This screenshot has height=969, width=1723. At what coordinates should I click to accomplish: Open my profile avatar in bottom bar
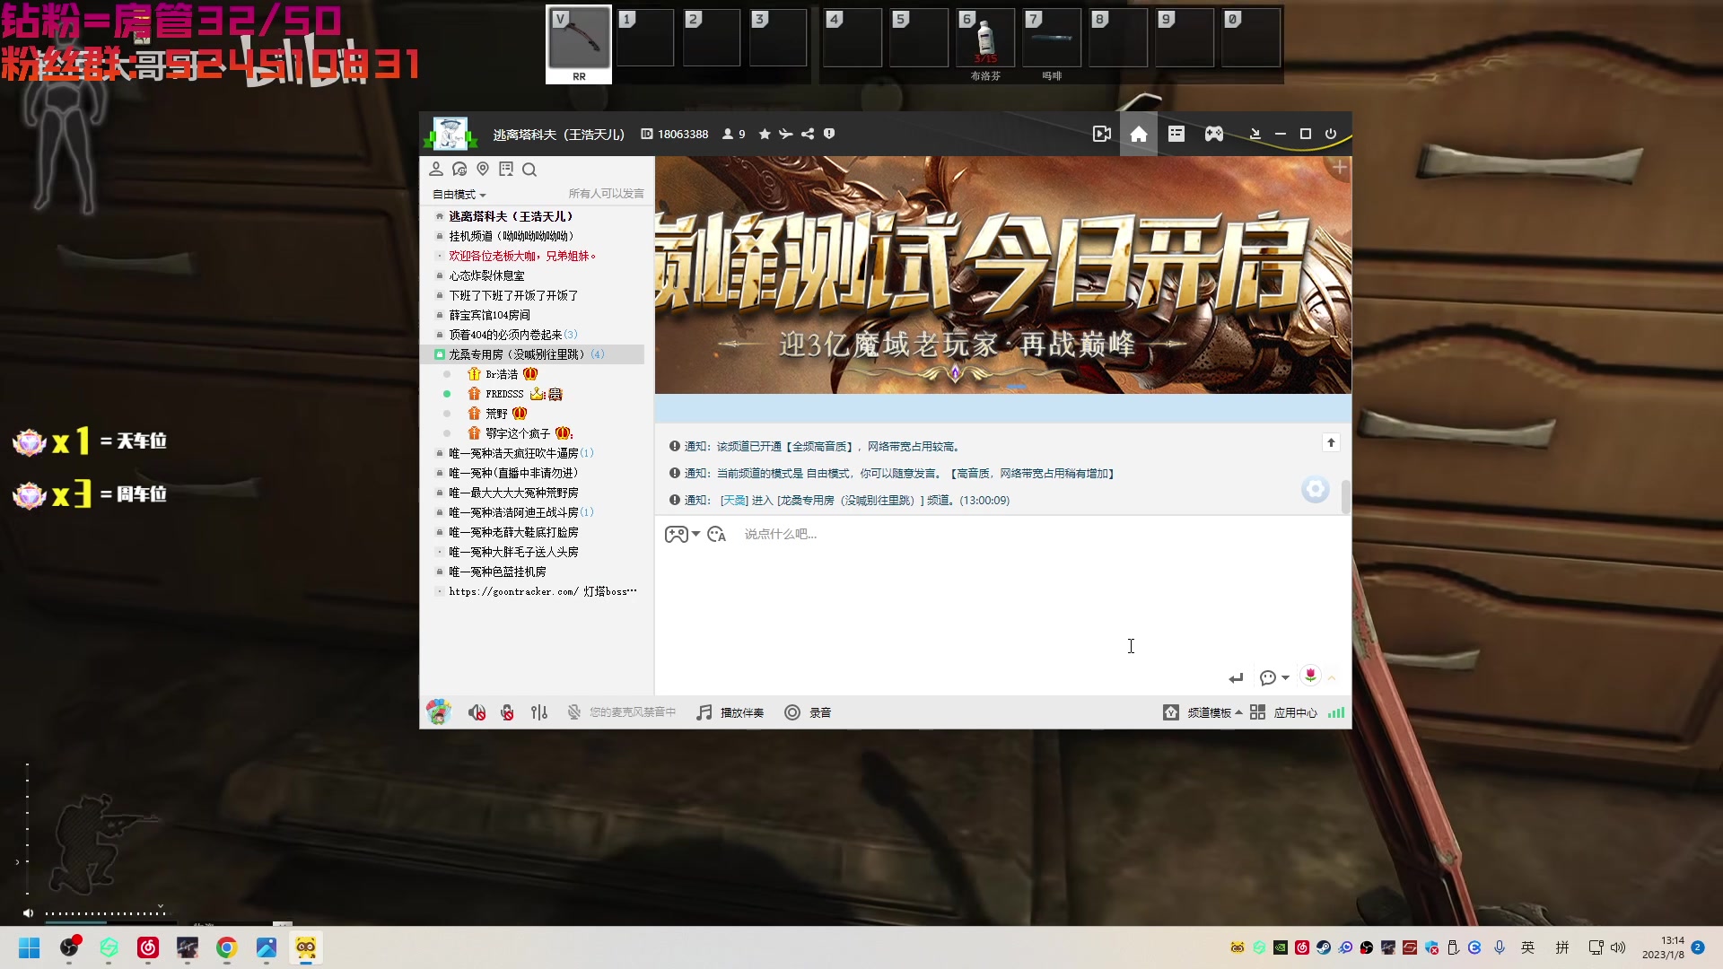(439, 712)
